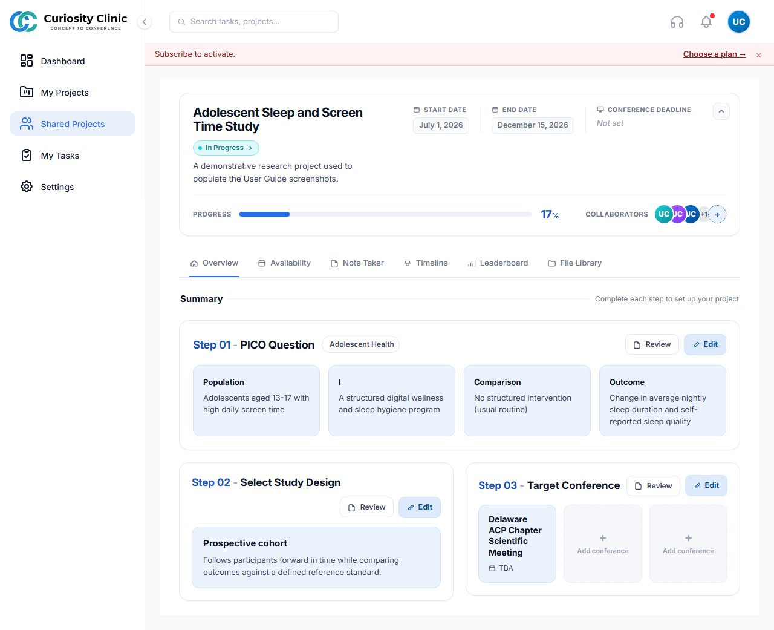Click the Choose a plan link
Viewport: 774px width, 630px height.
point(714,54)
